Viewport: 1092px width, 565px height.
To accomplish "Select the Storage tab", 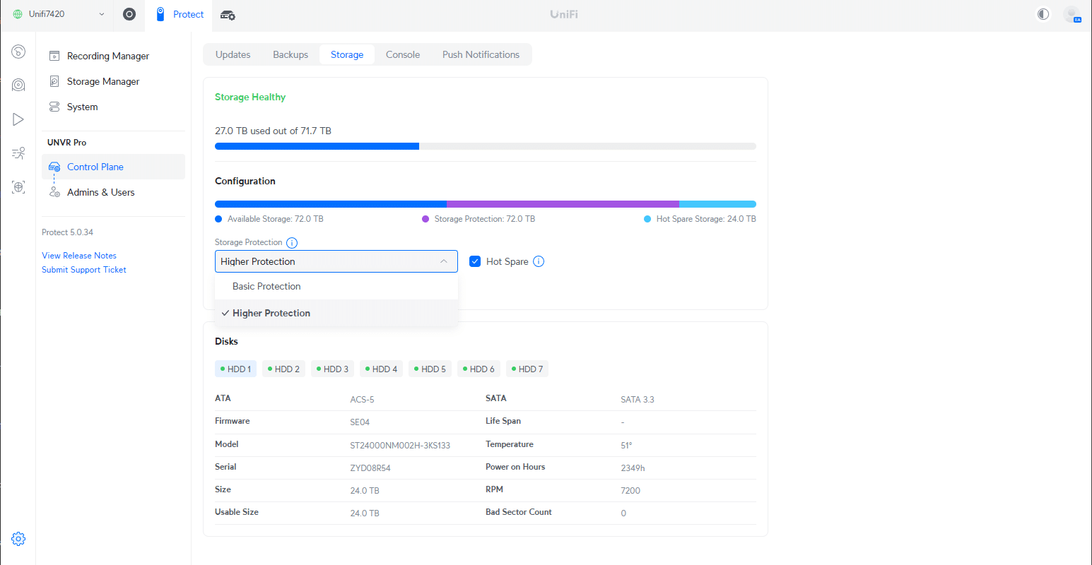I will [347, 54].
